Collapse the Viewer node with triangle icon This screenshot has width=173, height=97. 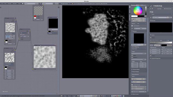[x=34, y=45]
